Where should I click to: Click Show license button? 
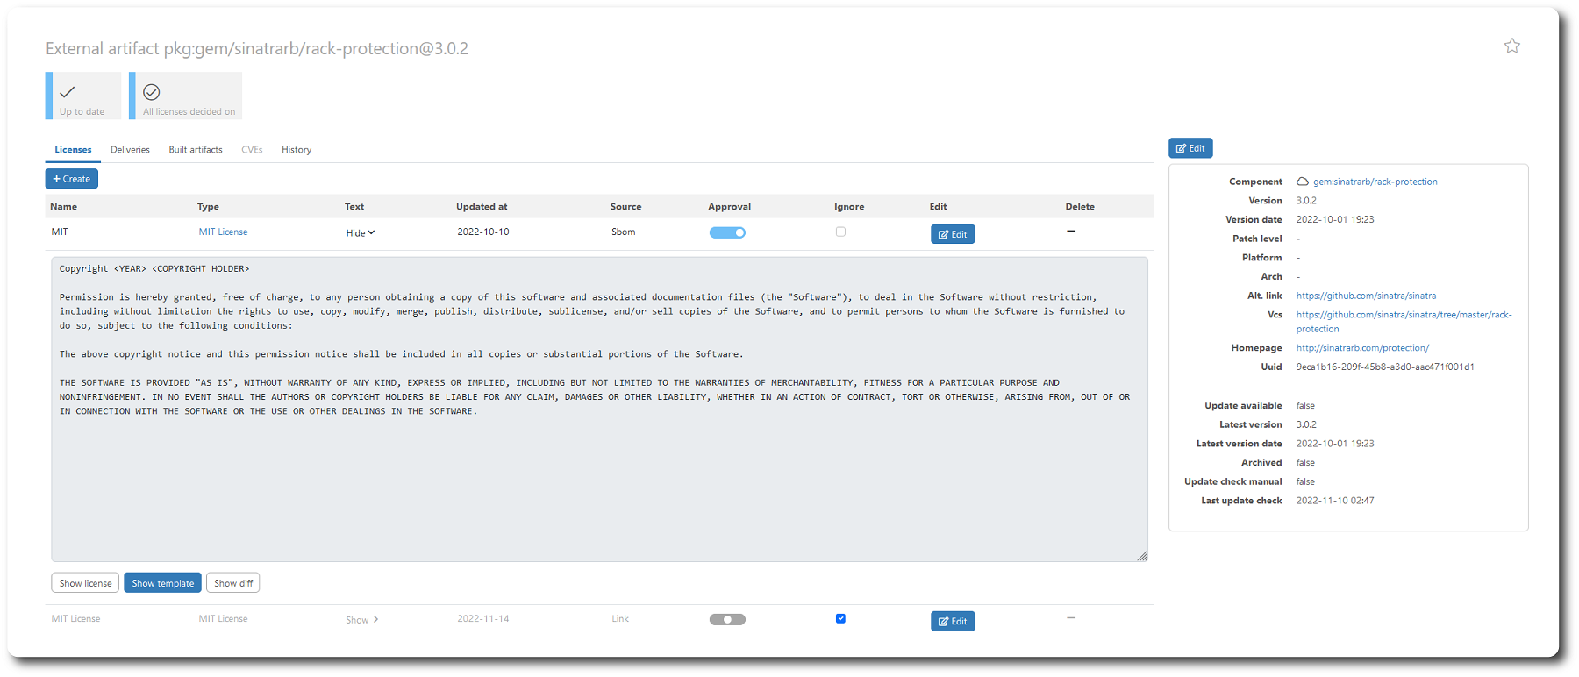point(85,583)
